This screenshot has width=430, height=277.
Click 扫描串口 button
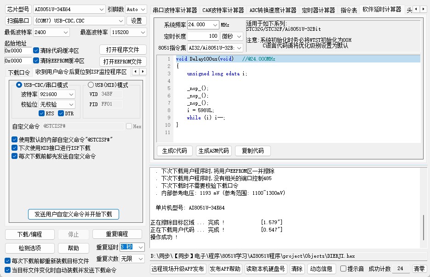18,21
